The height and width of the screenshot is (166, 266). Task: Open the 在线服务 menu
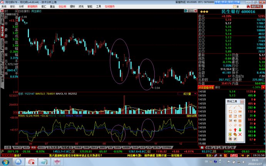tap(110, 7)
